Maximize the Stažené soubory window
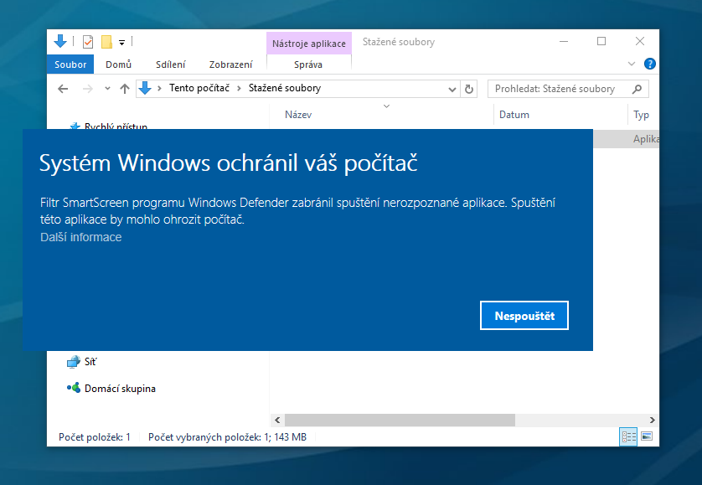This screenshot has height=485, width=702. tap(601, 41)
